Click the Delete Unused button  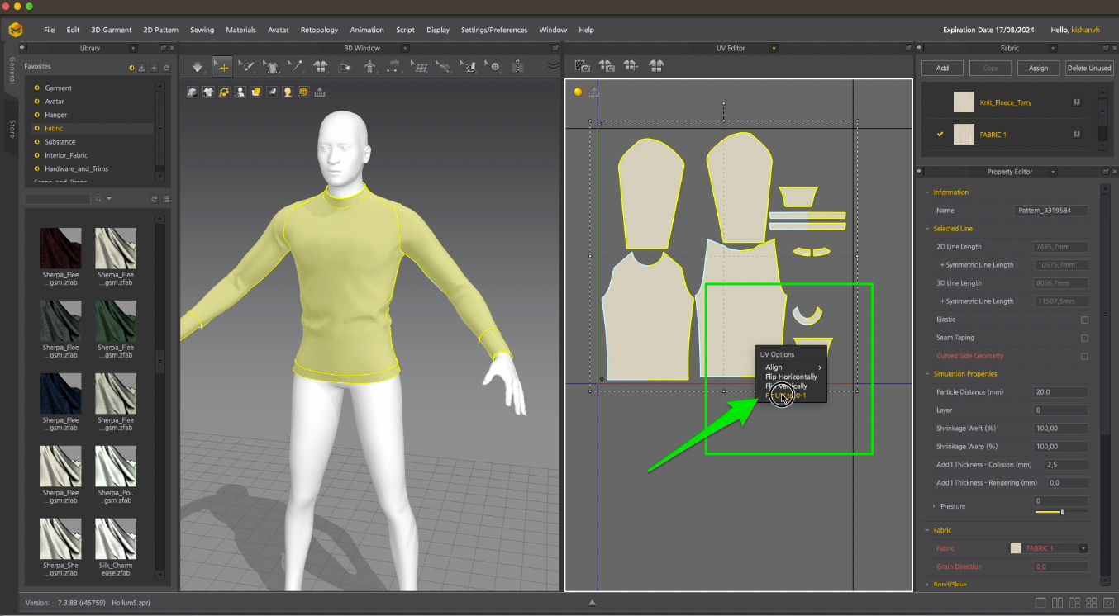pyautogui.click(x=1088, y=68)
